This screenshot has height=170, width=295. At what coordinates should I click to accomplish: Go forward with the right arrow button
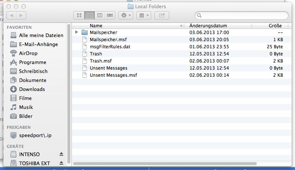tap(21, 15)
